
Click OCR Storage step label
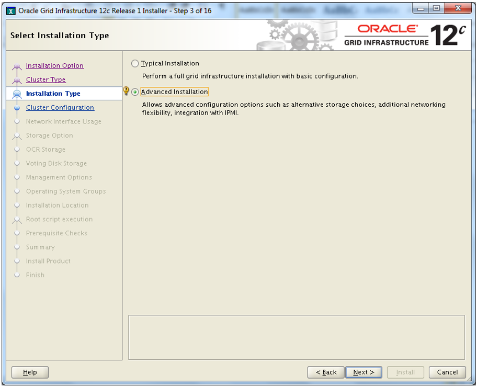[x=46, y=150]
